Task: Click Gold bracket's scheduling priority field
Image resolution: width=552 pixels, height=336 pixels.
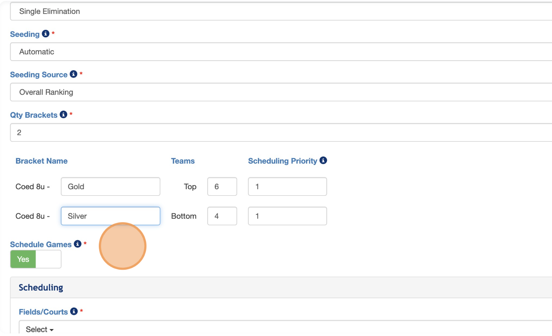Action: (x=287, y=187)
